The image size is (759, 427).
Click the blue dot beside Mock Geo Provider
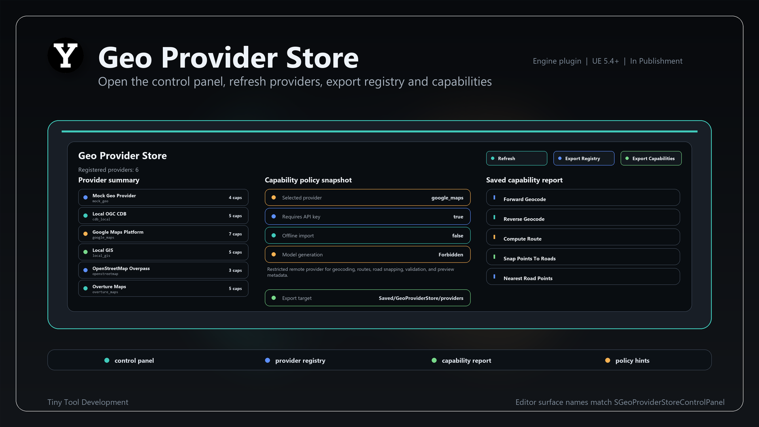click(85, 197)
